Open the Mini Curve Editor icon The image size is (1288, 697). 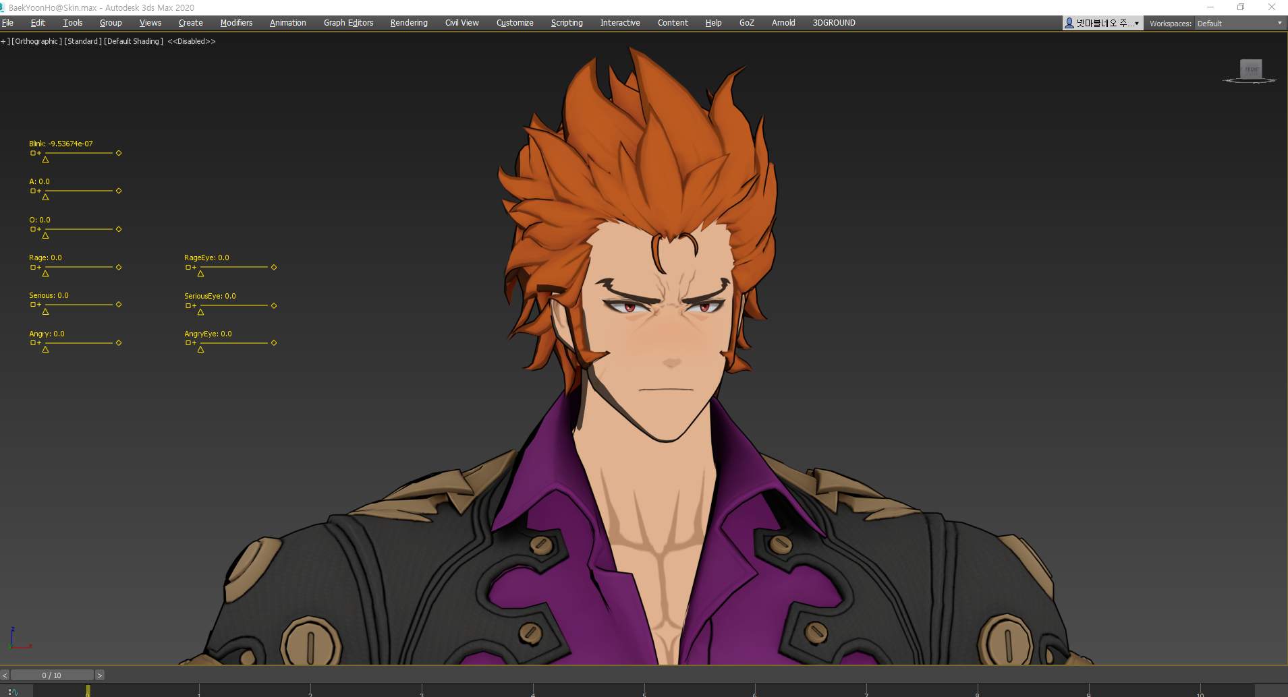[13, 692]
